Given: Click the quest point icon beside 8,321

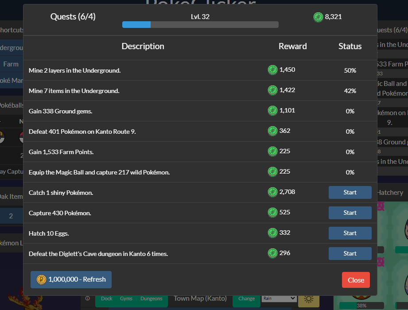Looking at the screenshot, I should pos(318,17).
